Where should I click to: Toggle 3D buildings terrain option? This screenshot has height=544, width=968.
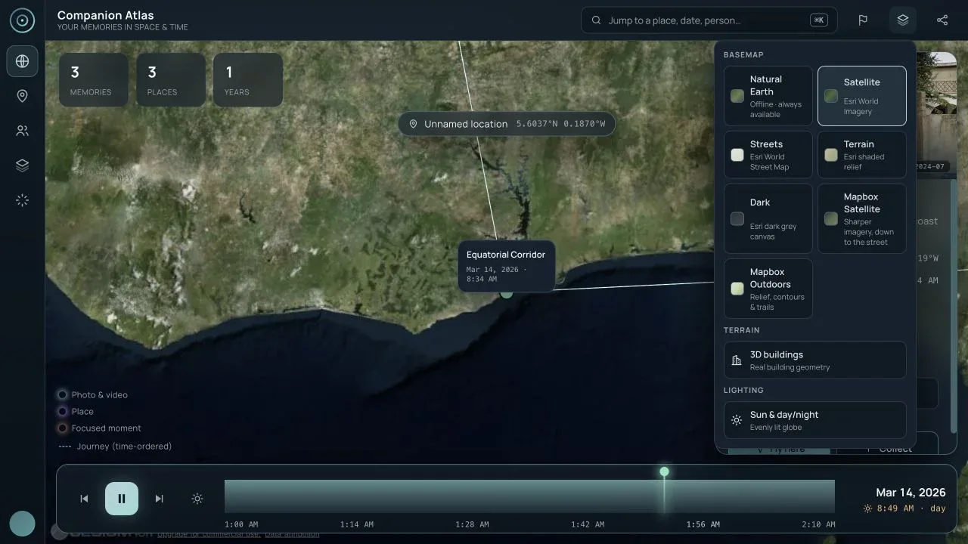[815, 360]
